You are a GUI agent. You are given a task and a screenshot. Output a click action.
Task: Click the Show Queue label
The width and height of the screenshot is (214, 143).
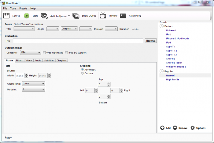pos(89,16)
